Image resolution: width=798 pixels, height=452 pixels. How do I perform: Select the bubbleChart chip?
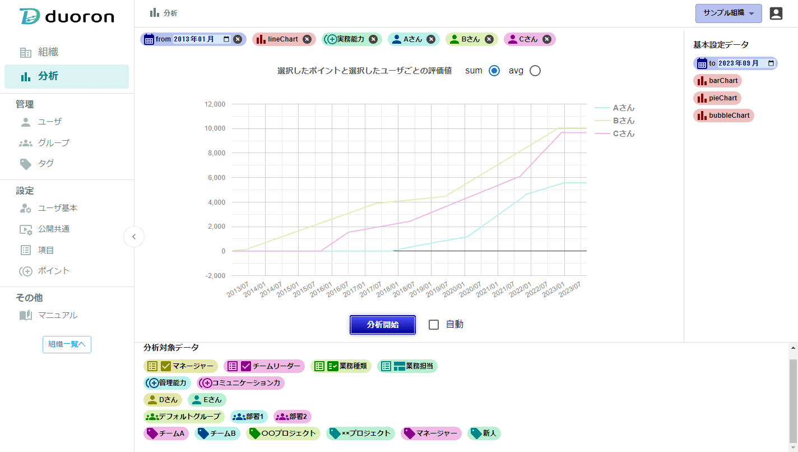coord(723,116)
